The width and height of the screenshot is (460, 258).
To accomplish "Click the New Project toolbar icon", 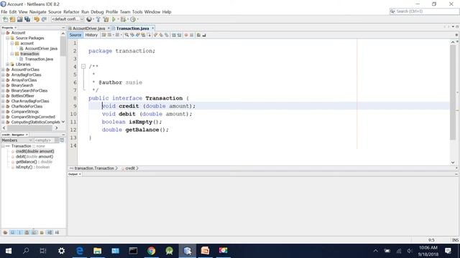I will coord(12,19).
